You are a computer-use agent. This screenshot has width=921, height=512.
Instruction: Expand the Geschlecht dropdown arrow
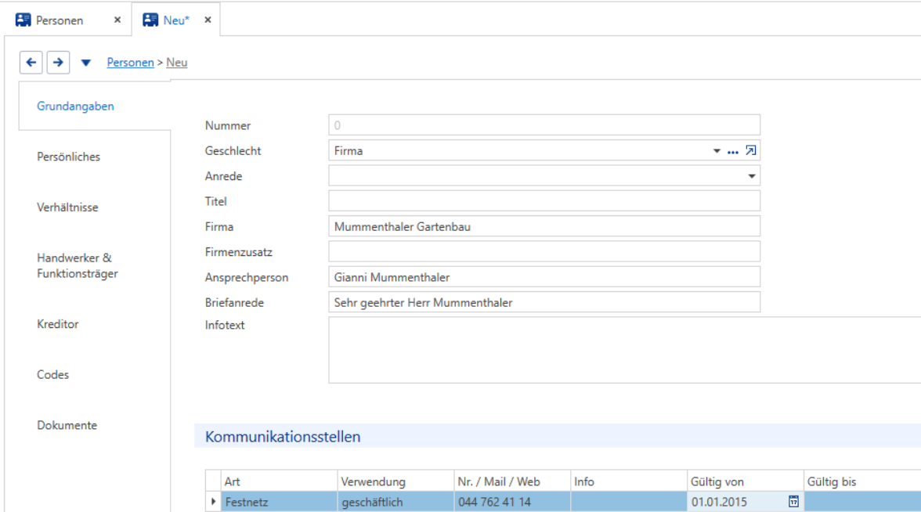(717, 151)
